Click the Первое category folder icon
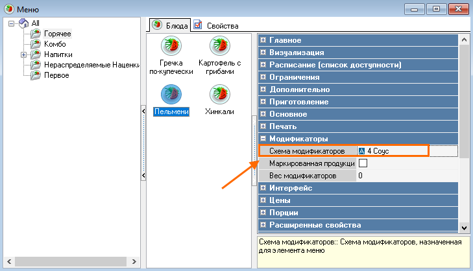Image resolution: width=473 pixels, height=271 pixels. [x=36, y=75]
